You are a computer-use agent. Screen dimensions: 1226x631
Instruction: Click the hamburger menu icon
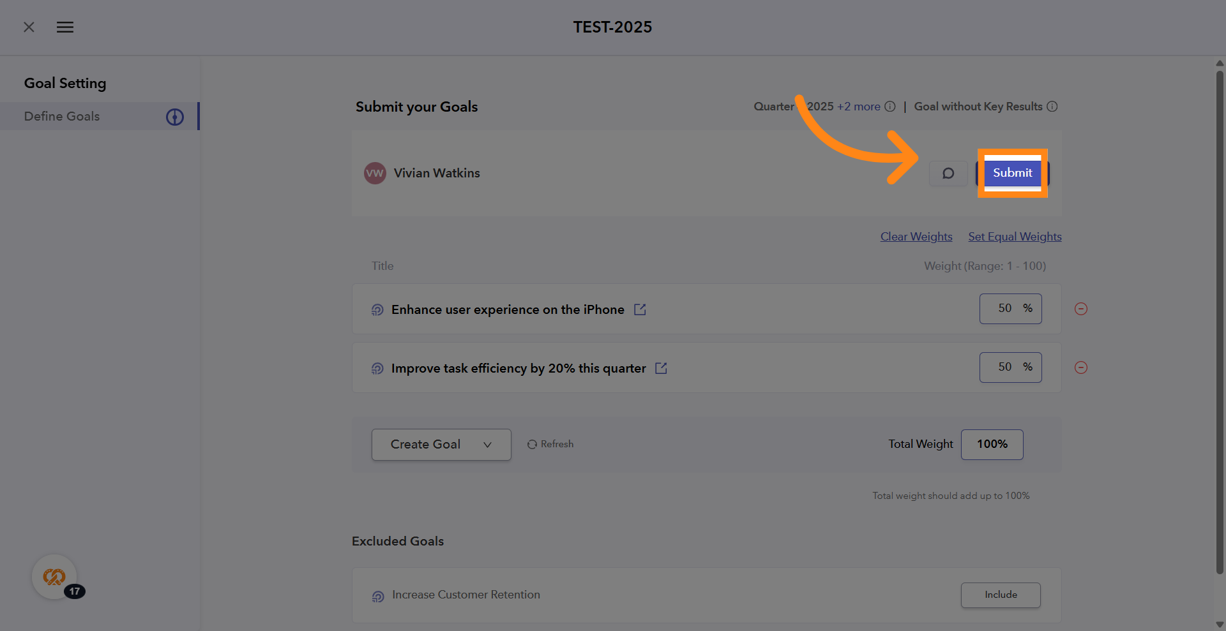coord(65,27)
